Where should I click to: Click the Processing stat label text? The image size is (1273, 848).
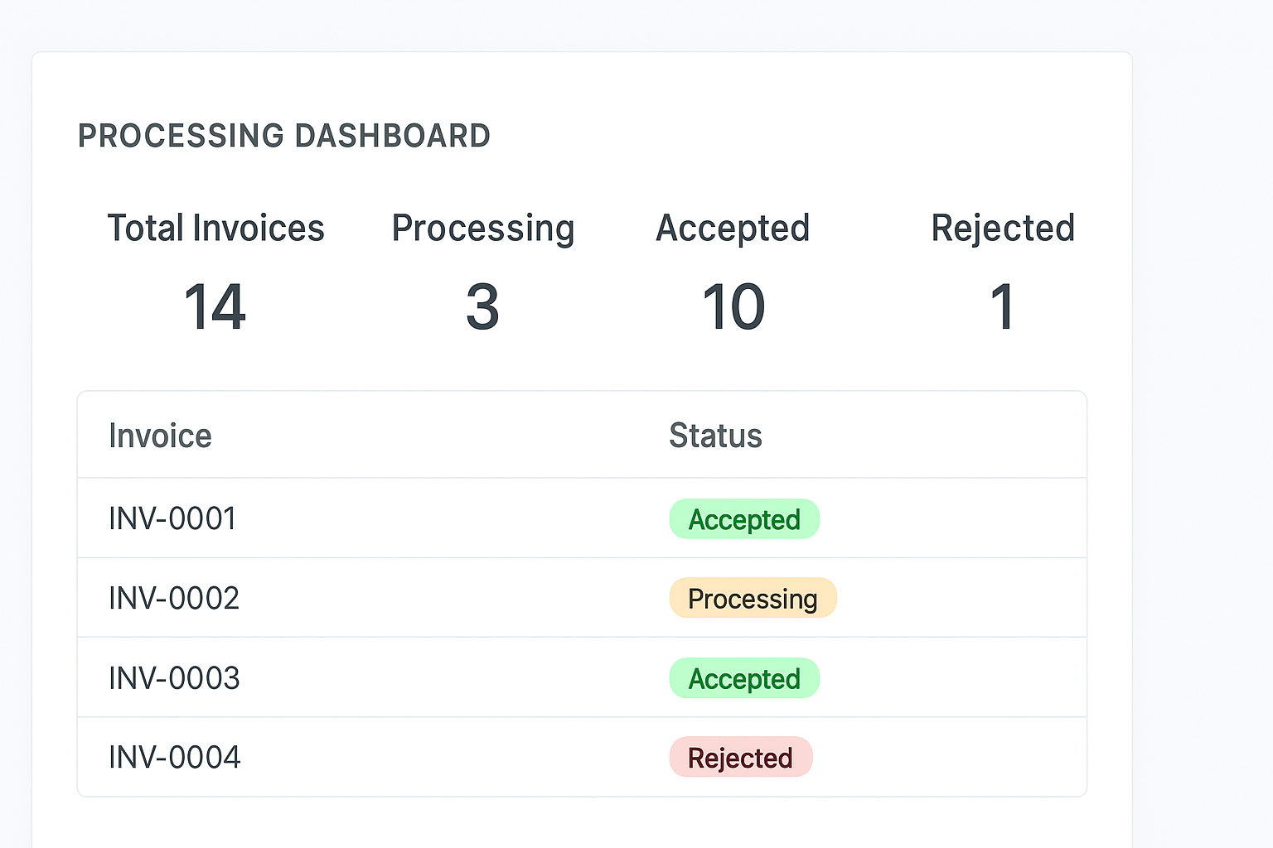pyautogui.click(x=483, y=228)
